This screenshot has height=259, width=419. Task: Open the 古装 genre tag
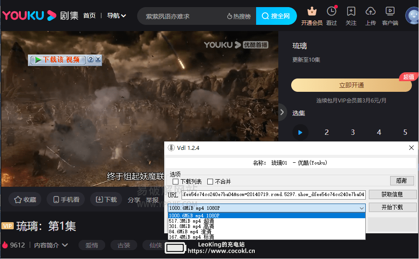coord(124,245)
